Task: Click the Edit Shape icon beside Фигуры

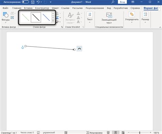Action: tap(13, 13)
